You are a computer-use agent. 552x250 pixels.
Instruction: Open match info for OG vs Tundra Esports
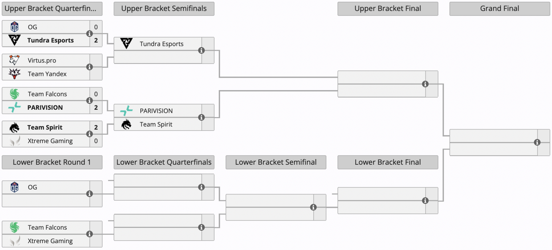pos(89,33)
